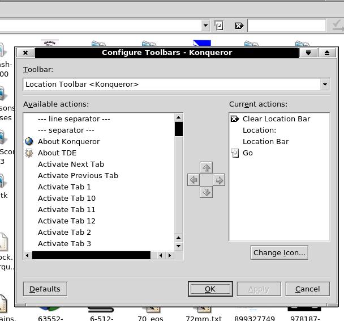Click the greyed-out Apply button
This screenshot has height=321, width=344.
(259, 289)
